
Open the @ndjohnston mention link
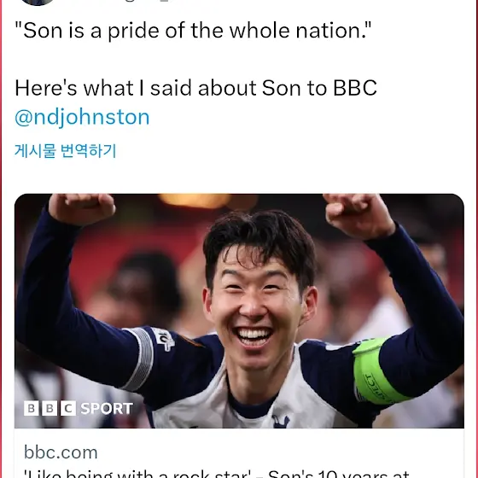tap(82, 118)
